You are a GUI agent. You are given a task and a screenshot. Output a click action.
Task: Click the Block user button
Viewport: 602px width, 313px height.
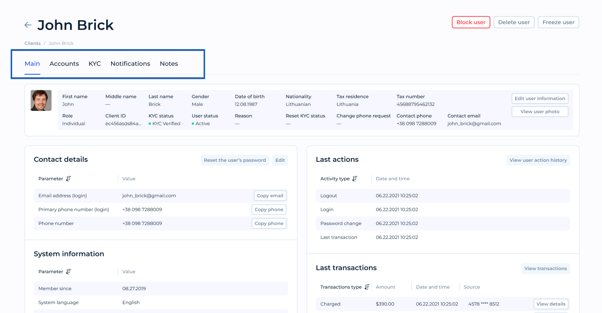471,22
